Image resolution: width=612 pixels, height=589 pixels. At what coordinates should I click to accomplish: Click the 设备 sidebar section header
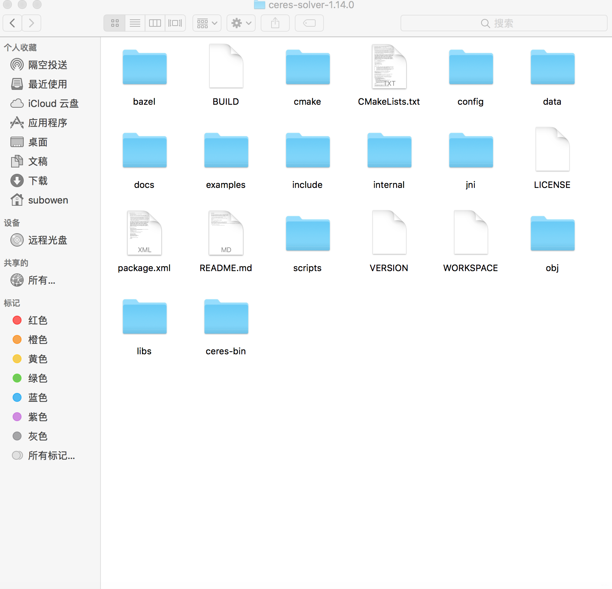point(11,223)
